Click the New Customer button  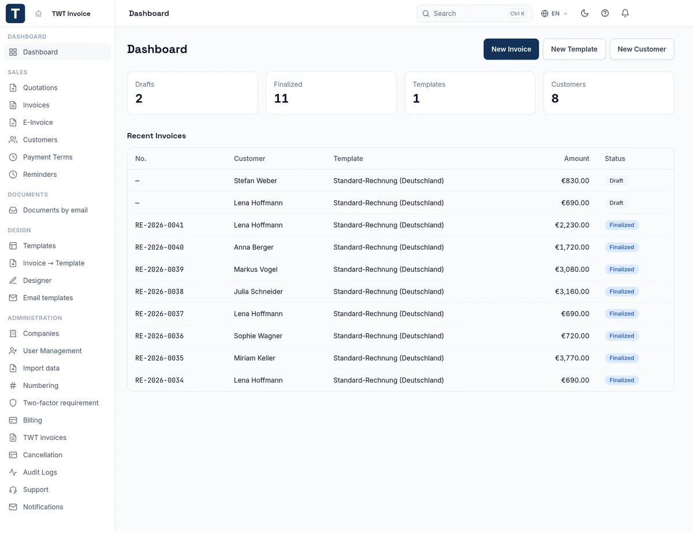(642, 49)
